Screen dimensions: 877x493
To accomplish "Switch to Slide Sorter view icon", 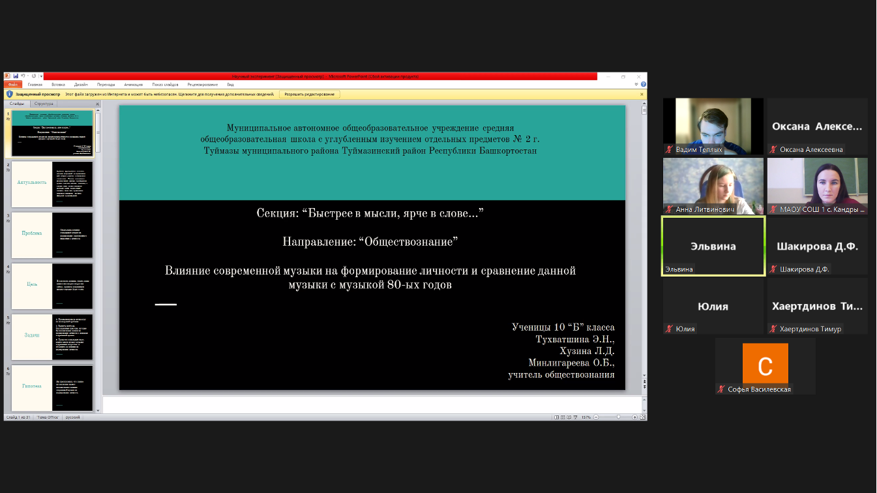I will click(563, 417).
